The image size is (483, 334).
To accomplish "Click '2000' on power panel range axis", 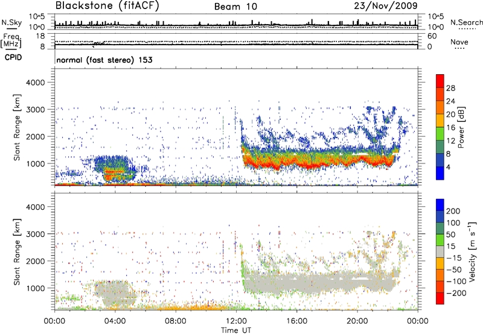I will (x=35, y=136).
